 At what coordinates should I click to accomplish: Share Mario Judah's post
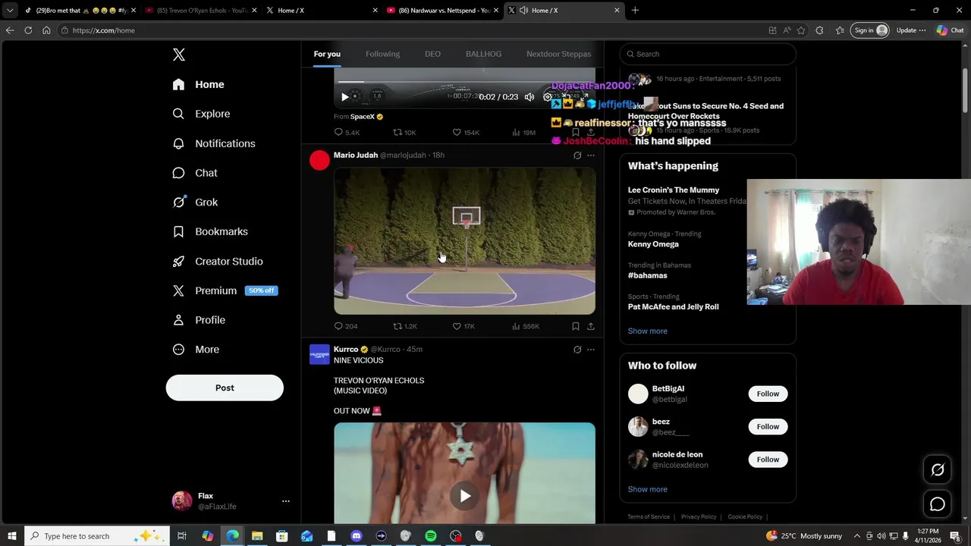(x=591, y=326)
